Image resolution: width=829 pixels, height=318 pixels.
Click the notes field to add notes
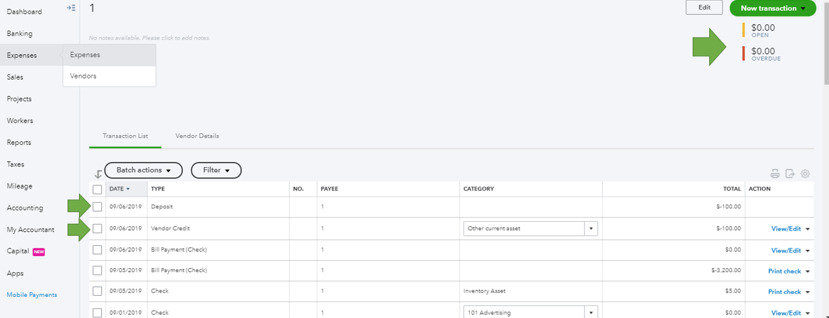tap(150, 38)
